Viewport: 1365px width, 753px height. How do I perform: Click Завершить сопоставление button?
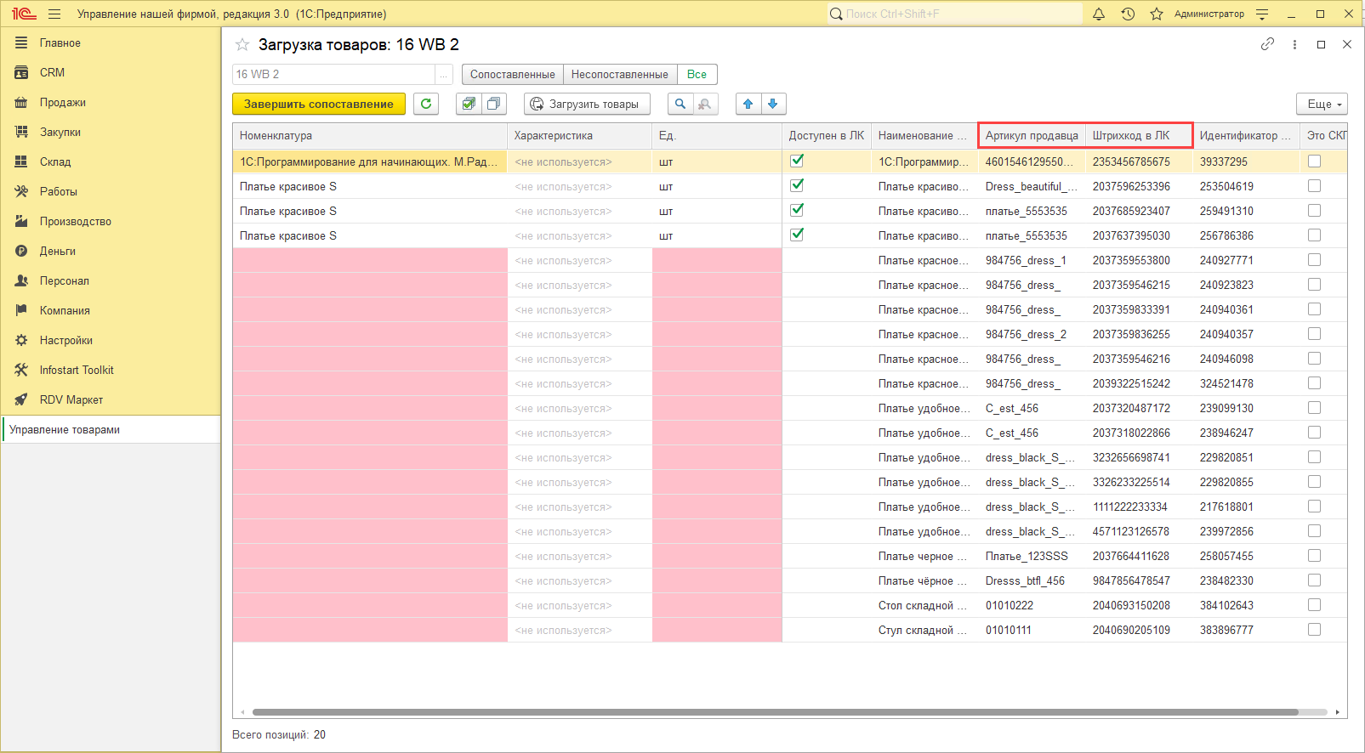click(x=319, y=104)
